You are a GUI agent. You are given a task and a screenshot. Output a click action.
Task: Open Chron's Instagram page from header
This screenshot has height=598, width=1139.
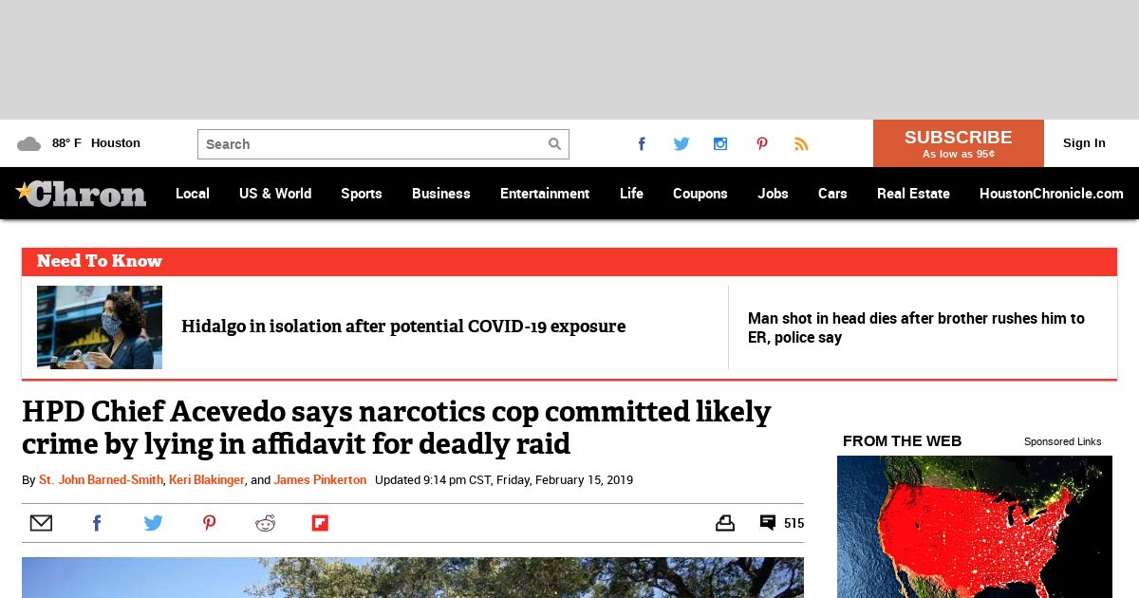[x=720, y=144]
